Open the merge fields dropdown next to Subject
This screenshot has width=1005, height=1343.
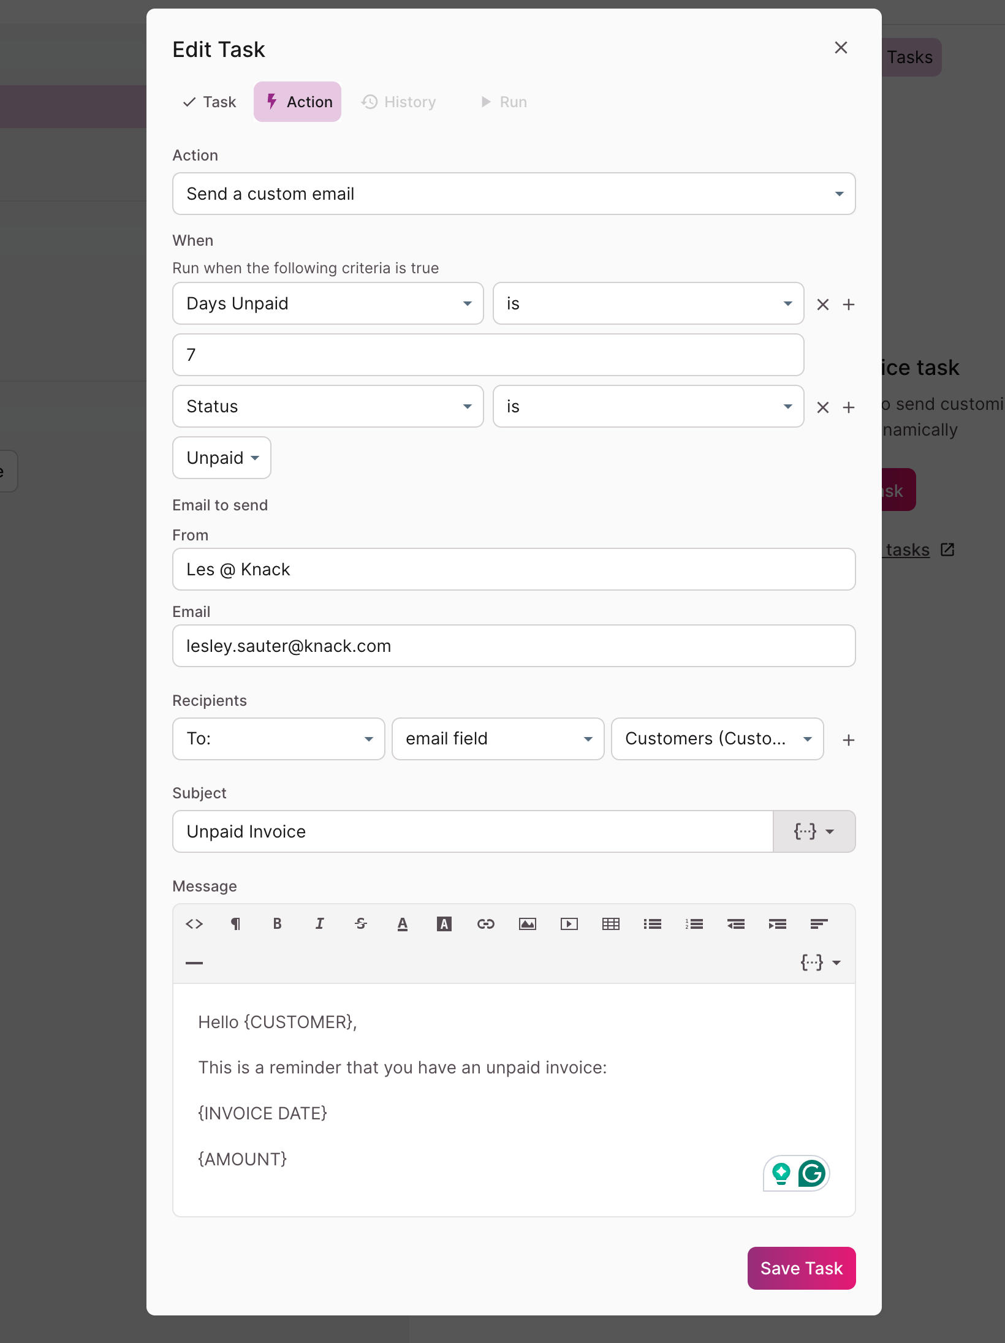pos(814,831)
